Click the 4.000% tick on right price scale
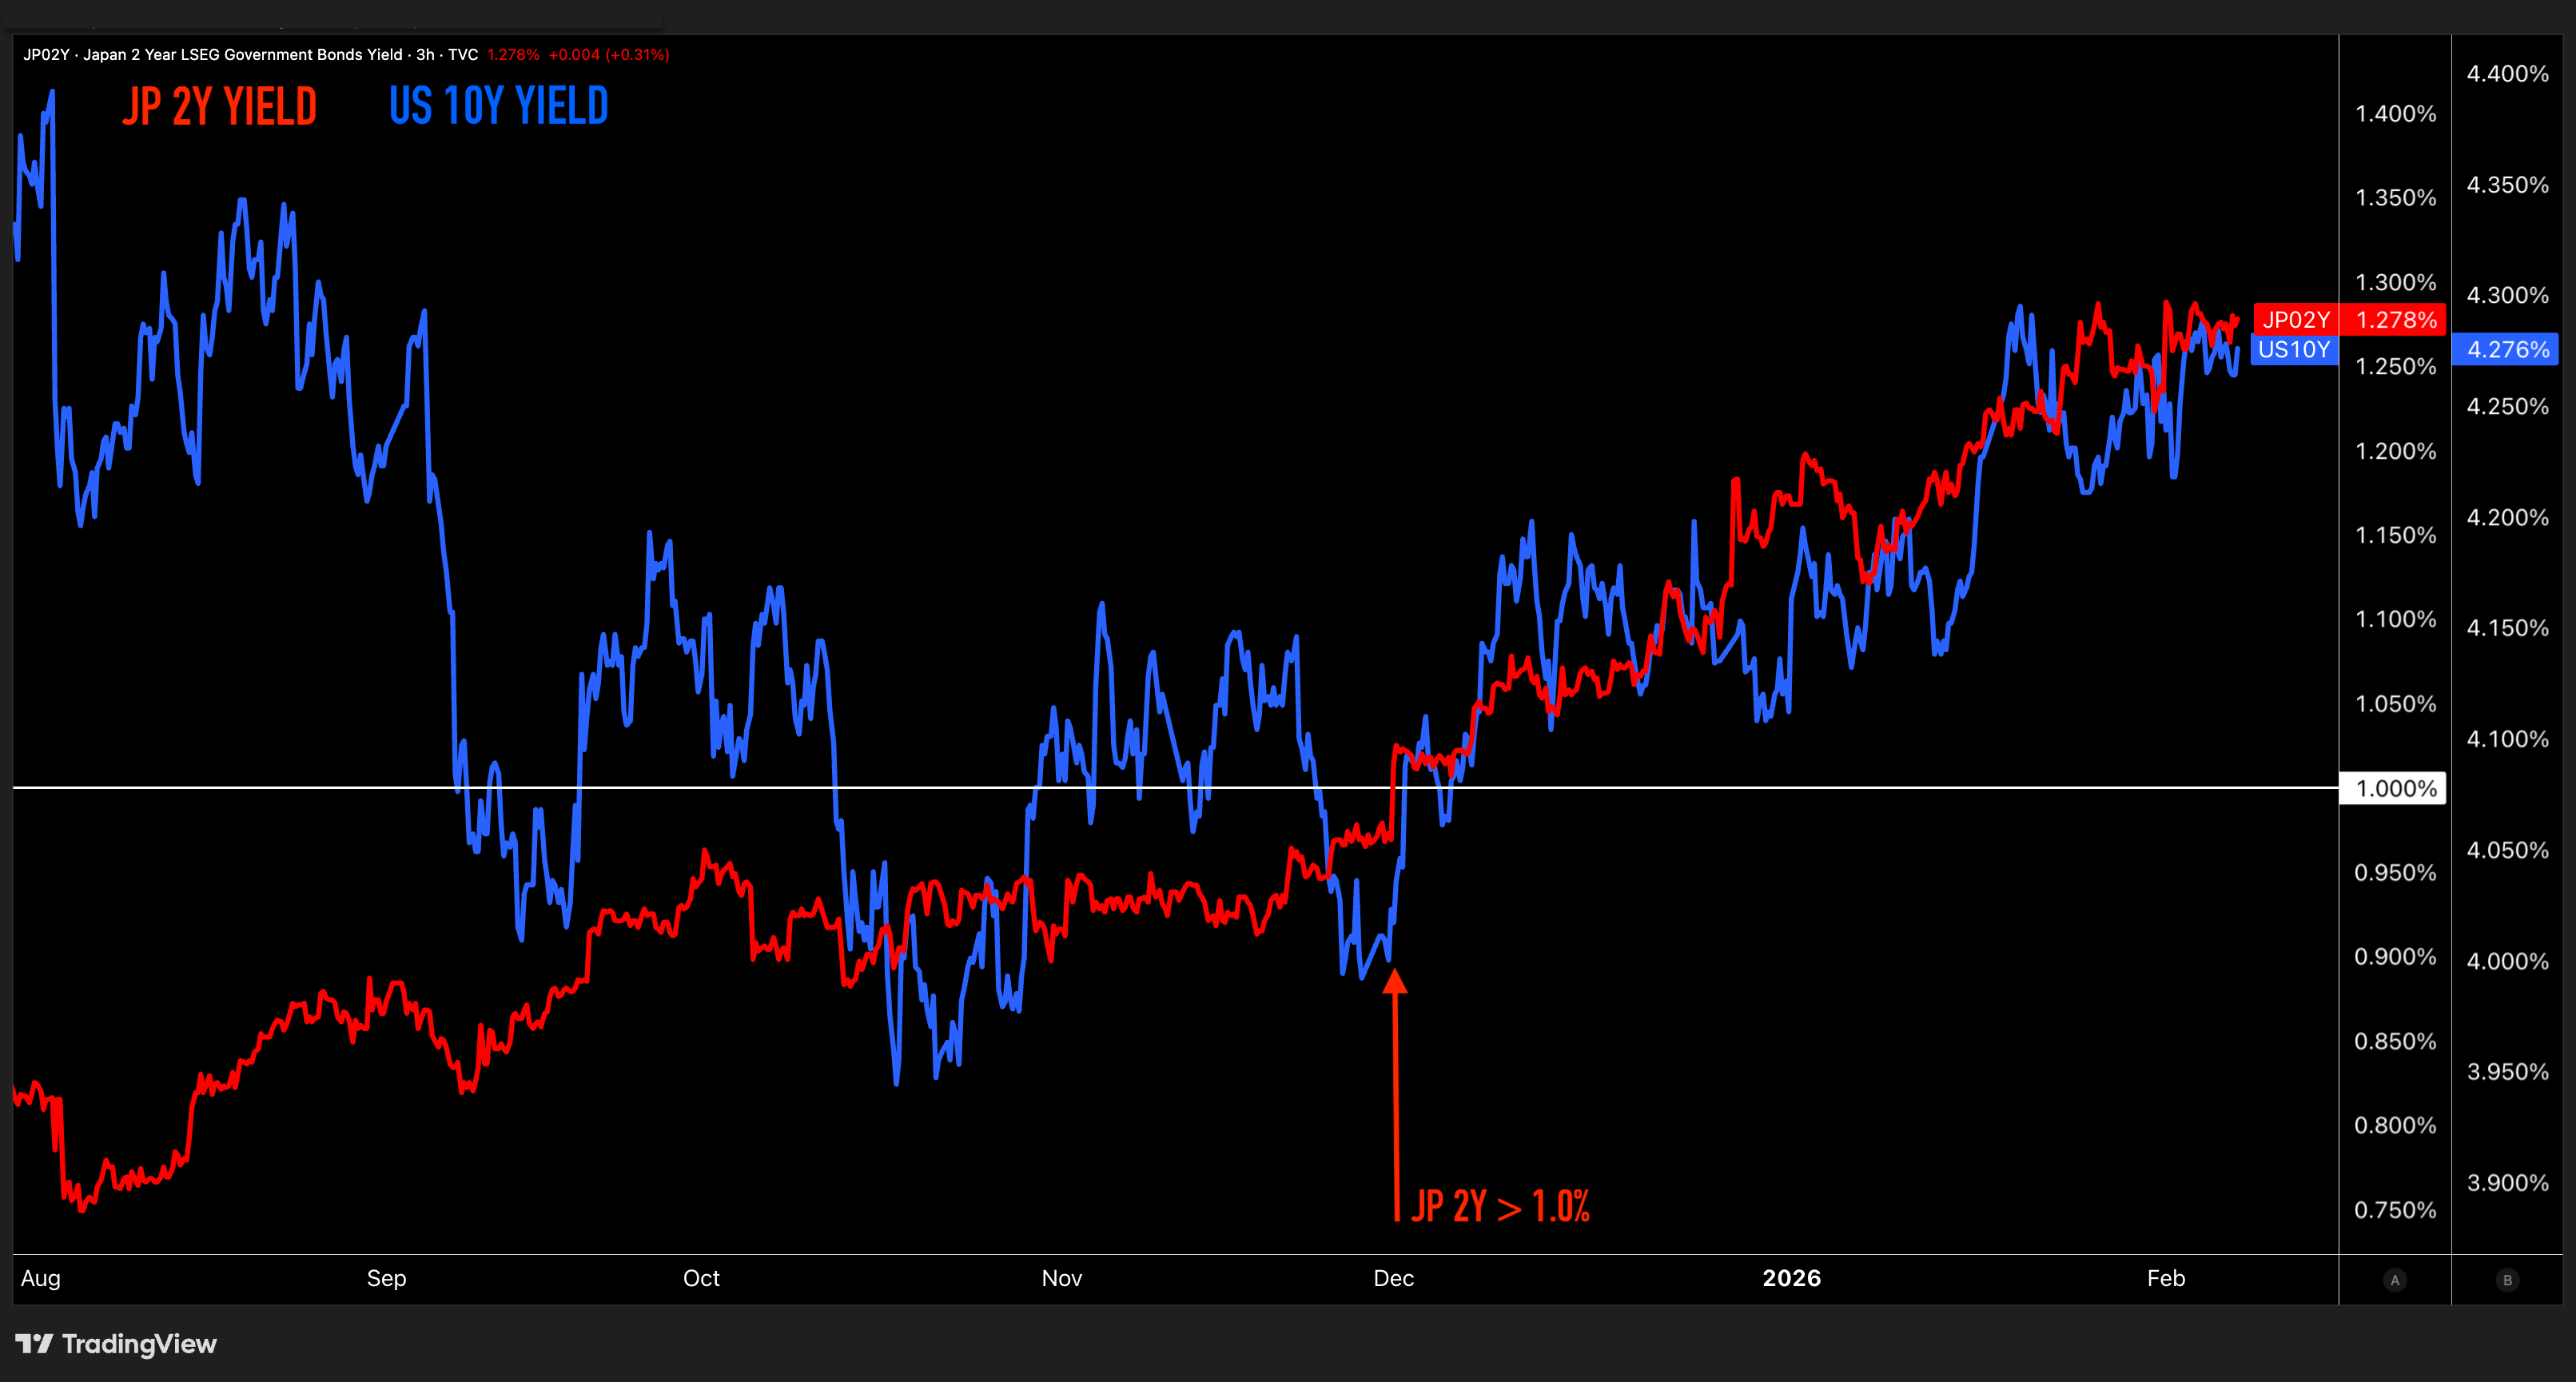Viewport: 2576px width, 1382px height. [2508, 961]
